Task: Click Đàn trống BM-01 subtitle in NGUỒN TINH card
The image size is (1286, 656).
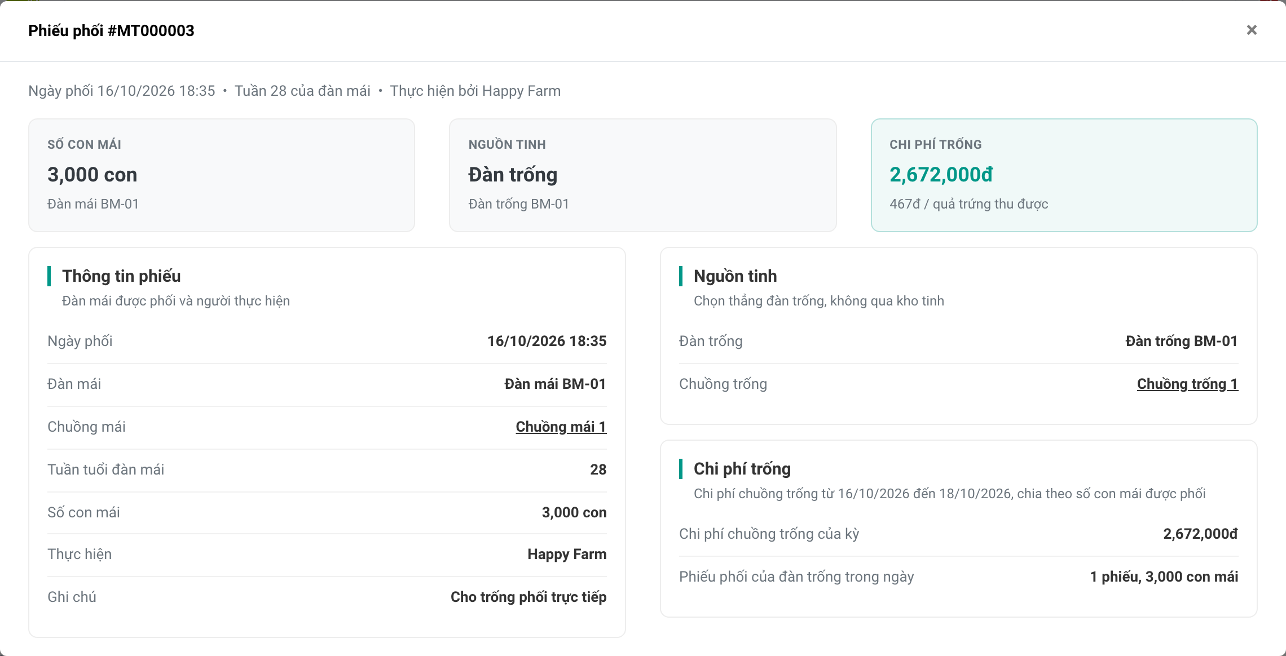Action: 518,204
